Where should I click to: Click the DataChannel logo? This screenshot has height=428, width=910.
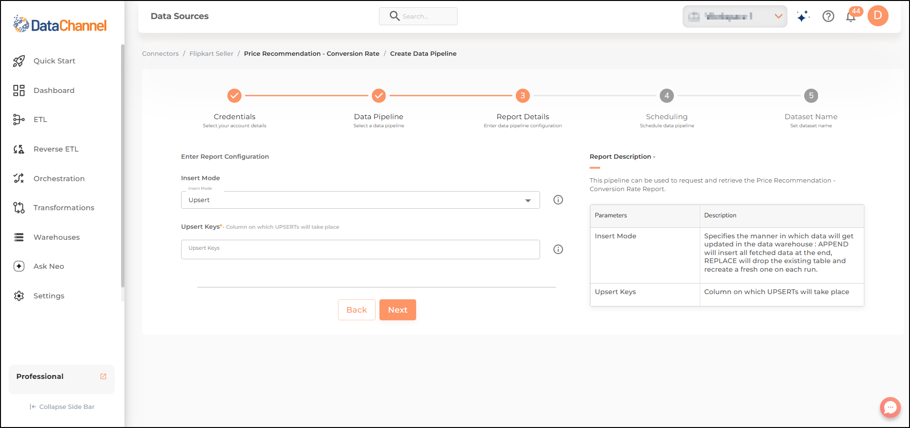60,24
